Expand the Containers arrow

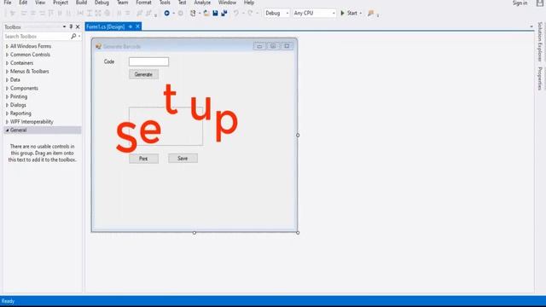pyautogui.click(x=7, y=63)
